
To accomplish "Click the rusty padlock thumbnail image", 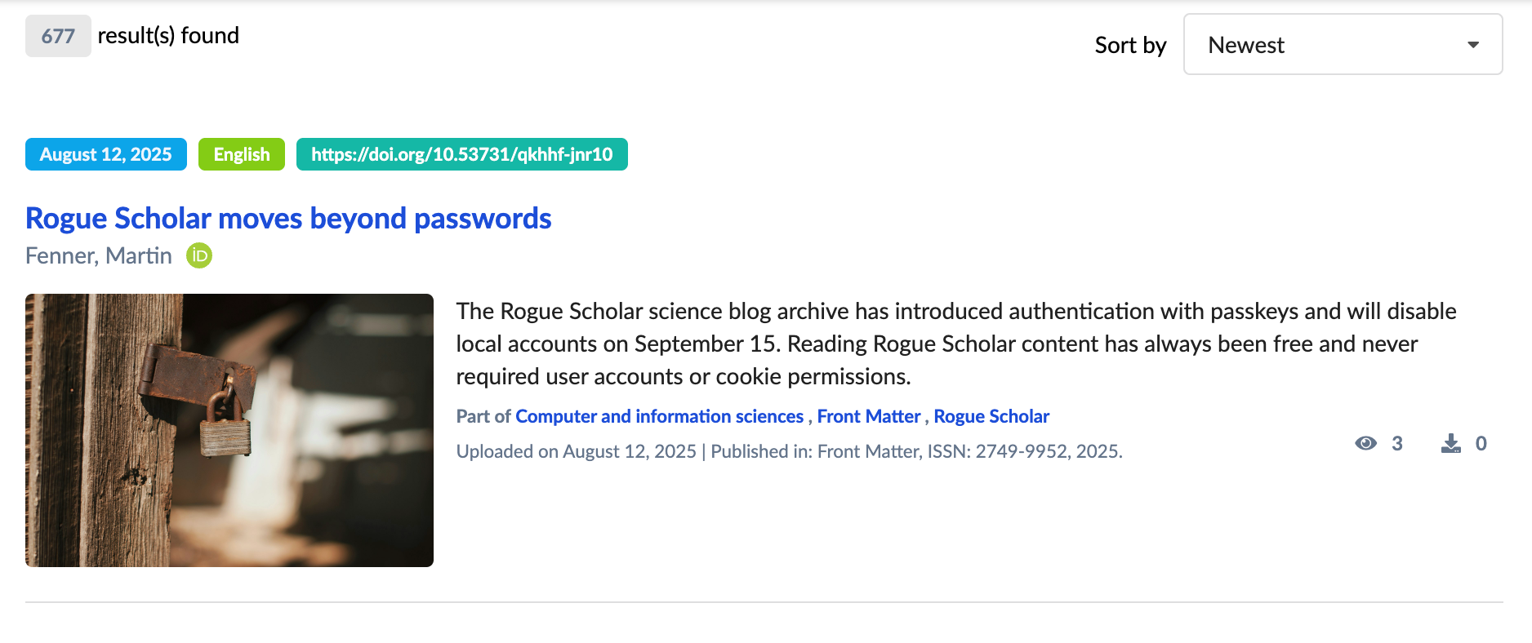I will tap(229, 430).
